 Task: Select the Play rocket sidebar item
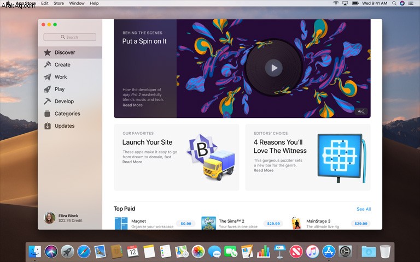[x=70, y=90]
